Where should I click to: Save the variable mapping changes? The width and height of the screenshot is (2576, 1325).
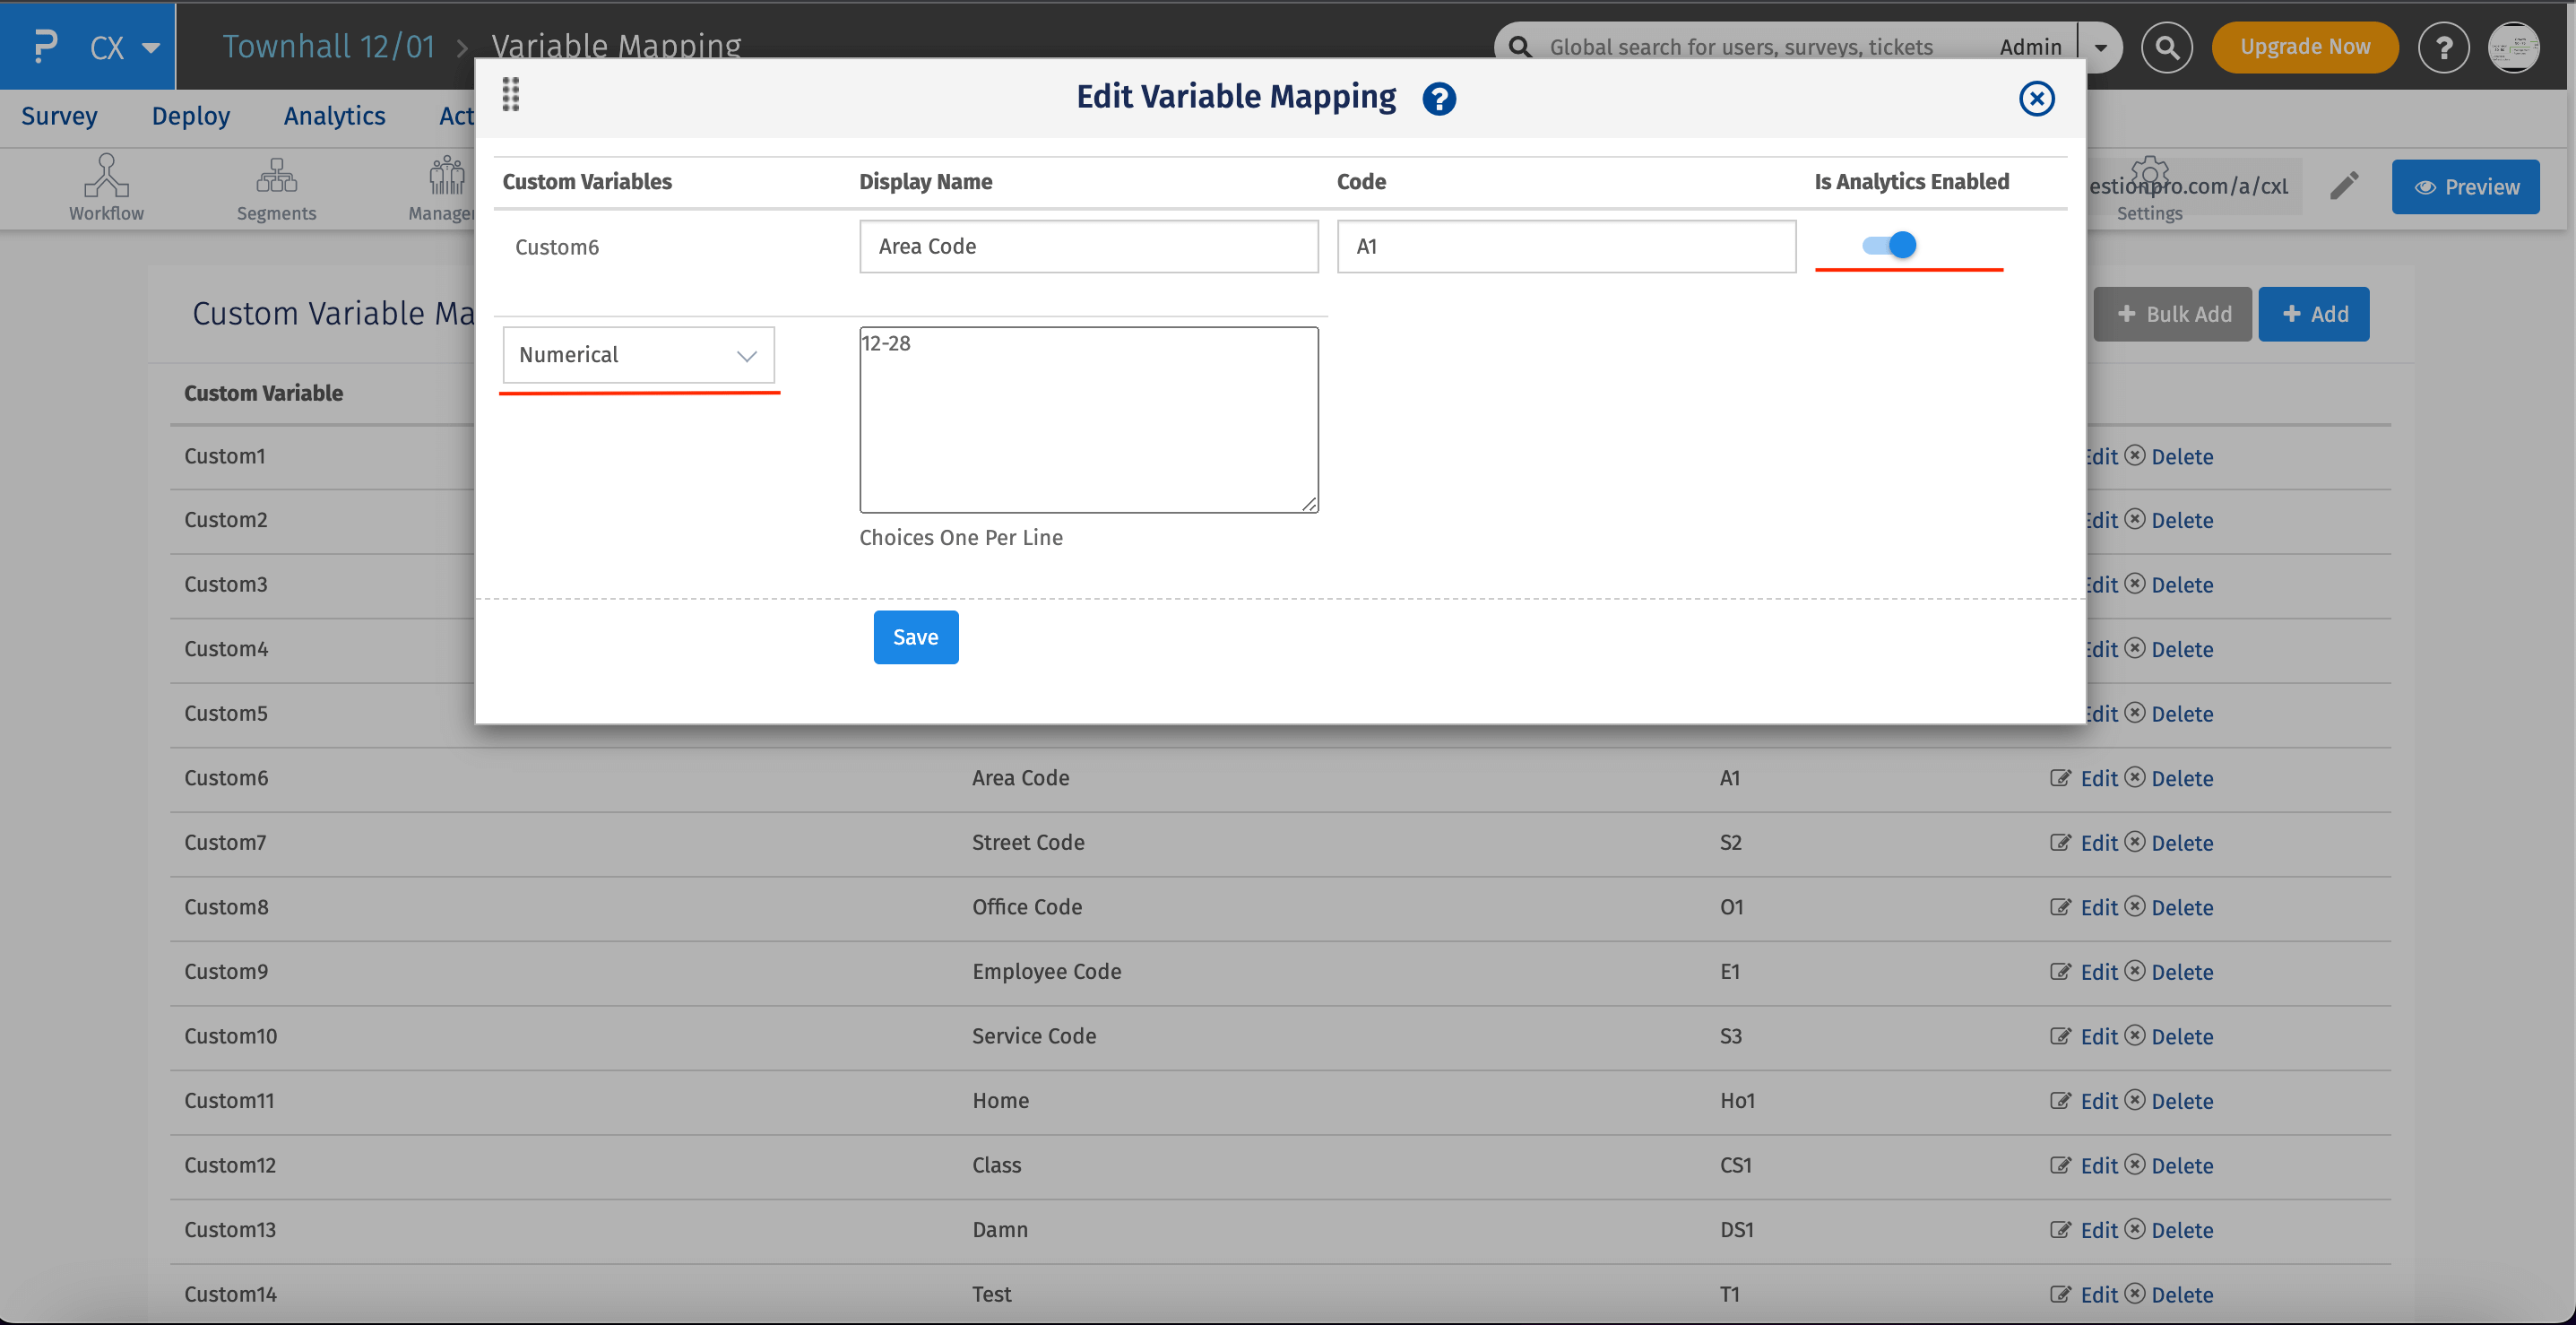[915, 636]
